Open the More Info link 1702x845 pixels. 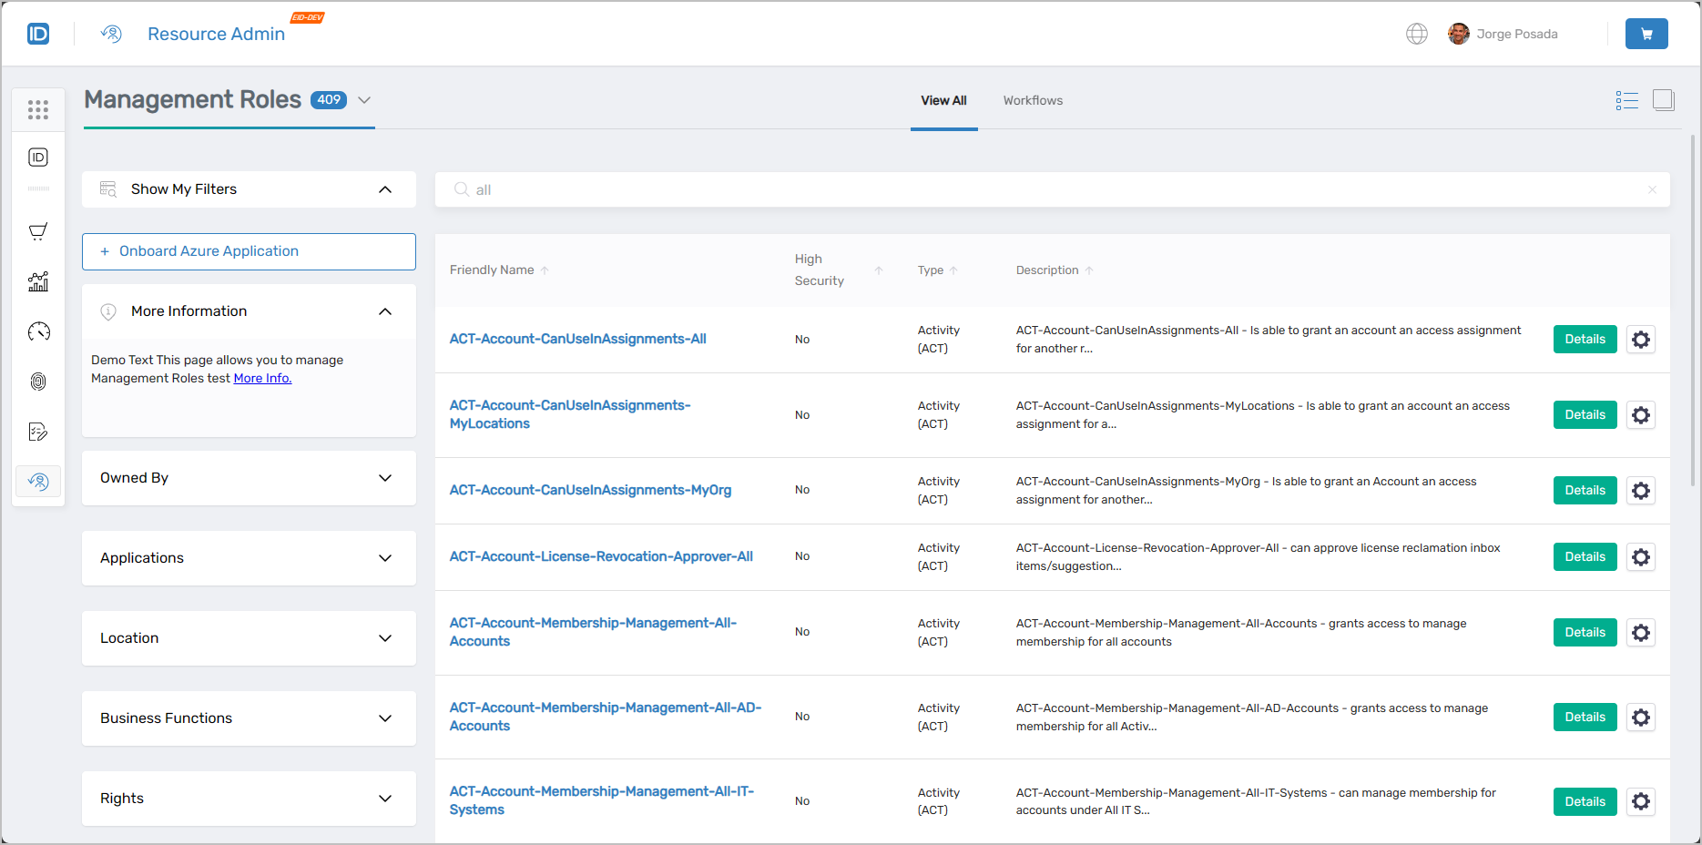(x=262, y=378)
